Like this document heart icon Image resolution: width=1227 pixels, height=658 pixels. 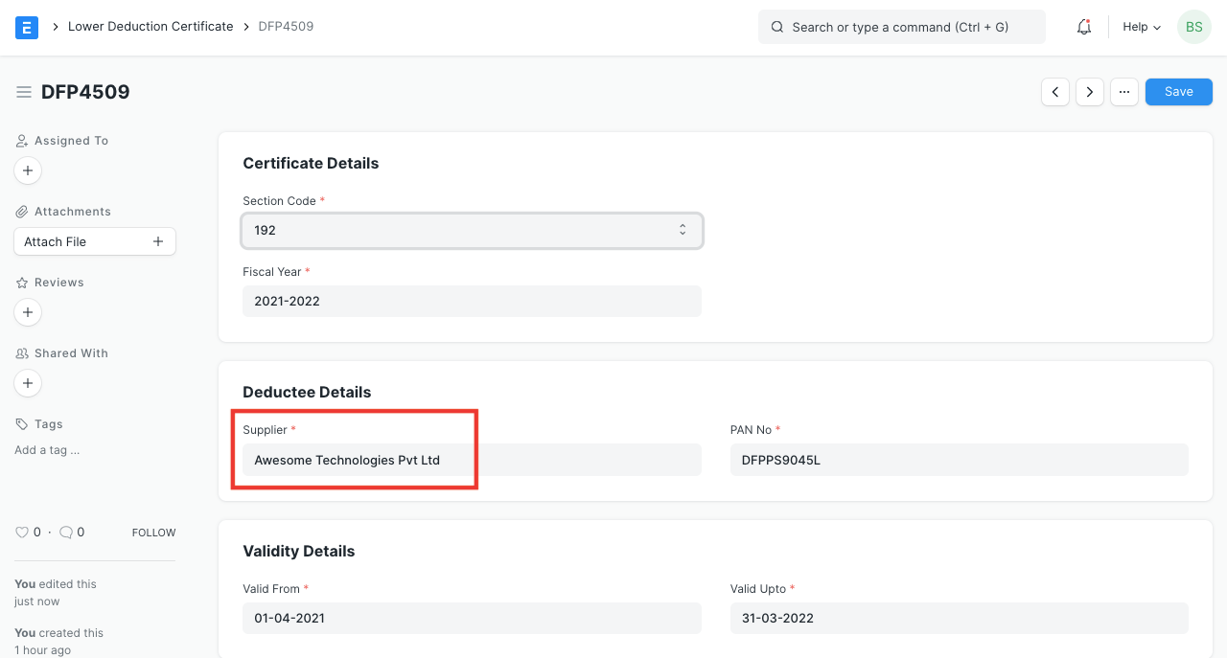[x=22, y=533]
